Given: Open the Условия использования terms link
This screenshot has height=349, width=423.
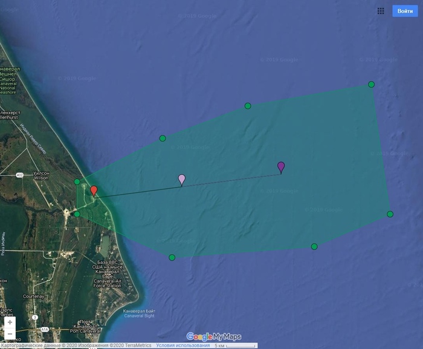Looking at the screenshot, I should pos(180,345).
